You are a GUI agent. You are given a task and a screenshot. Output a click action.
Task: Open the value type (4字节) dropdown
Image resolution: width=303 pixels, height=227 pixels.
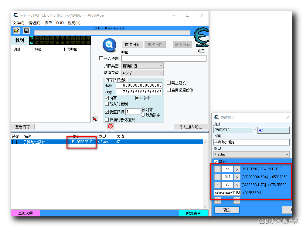[x=142, y=73]
